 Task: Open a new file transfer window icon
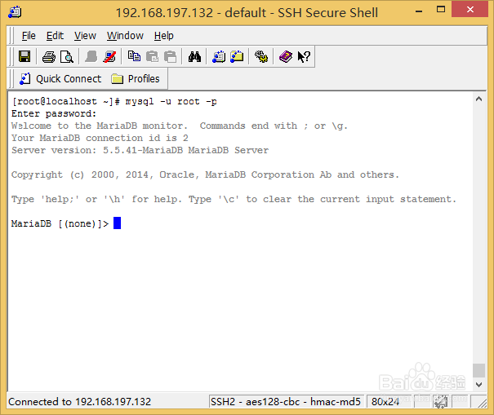(x=237, y=57)
